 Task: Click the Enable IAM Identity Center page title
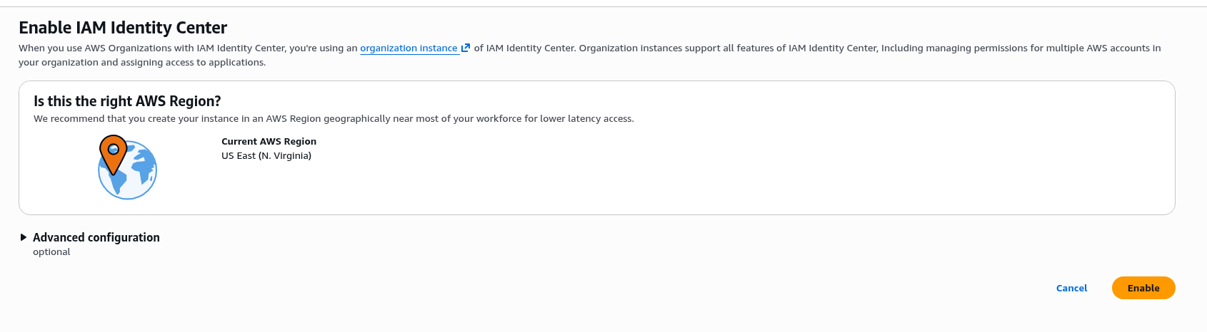[123, 28]
